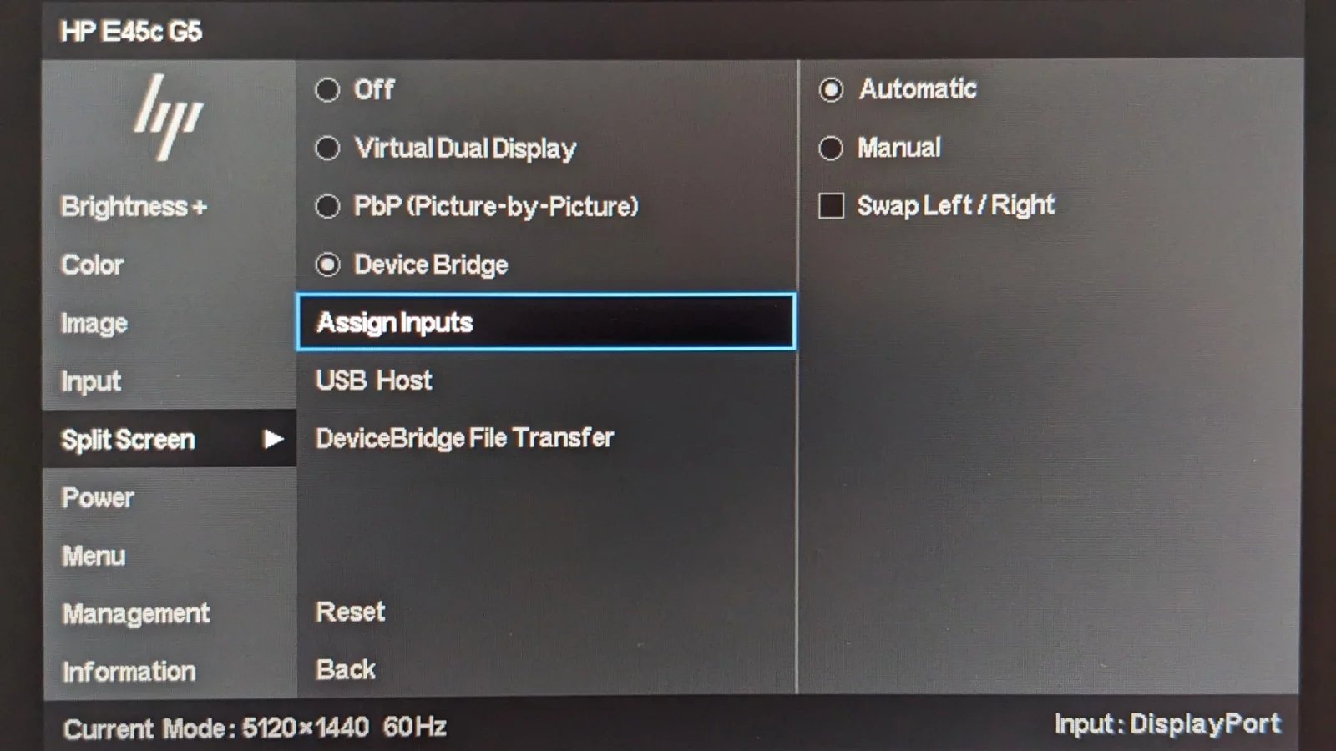Open the Brightness+ menu
The width and height of the screenshot is (1336, 751).
[134, 206]
